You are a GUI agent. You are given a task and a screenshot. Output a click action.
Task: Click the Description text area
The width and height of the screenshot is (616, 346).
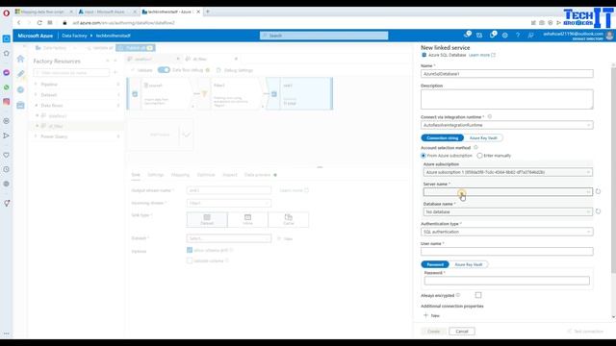(x=507, y=99)
